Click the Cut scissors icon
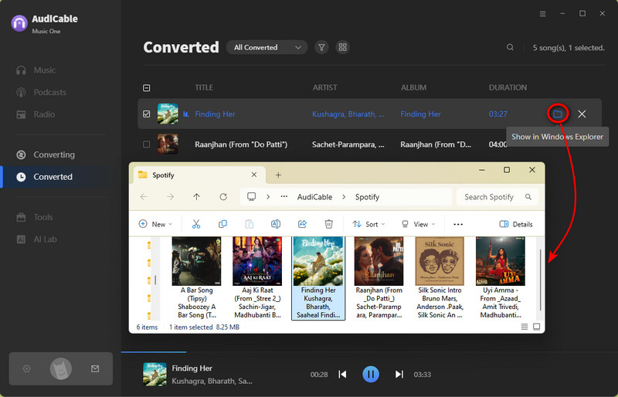Screen dimensions: 618x397 (x=196, y=224)
